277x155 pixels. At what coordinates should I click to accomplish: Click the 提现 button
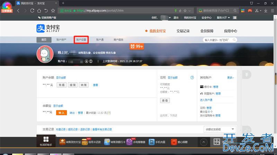tap(73, 85)
